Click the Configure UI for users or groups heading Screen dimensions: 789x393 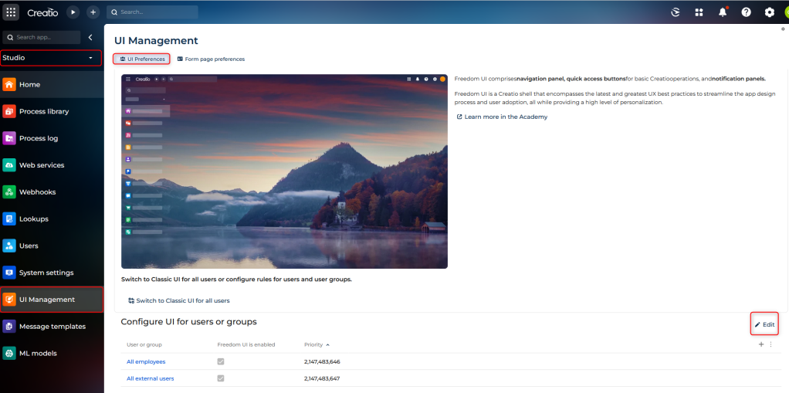click(x=188, y=321)
